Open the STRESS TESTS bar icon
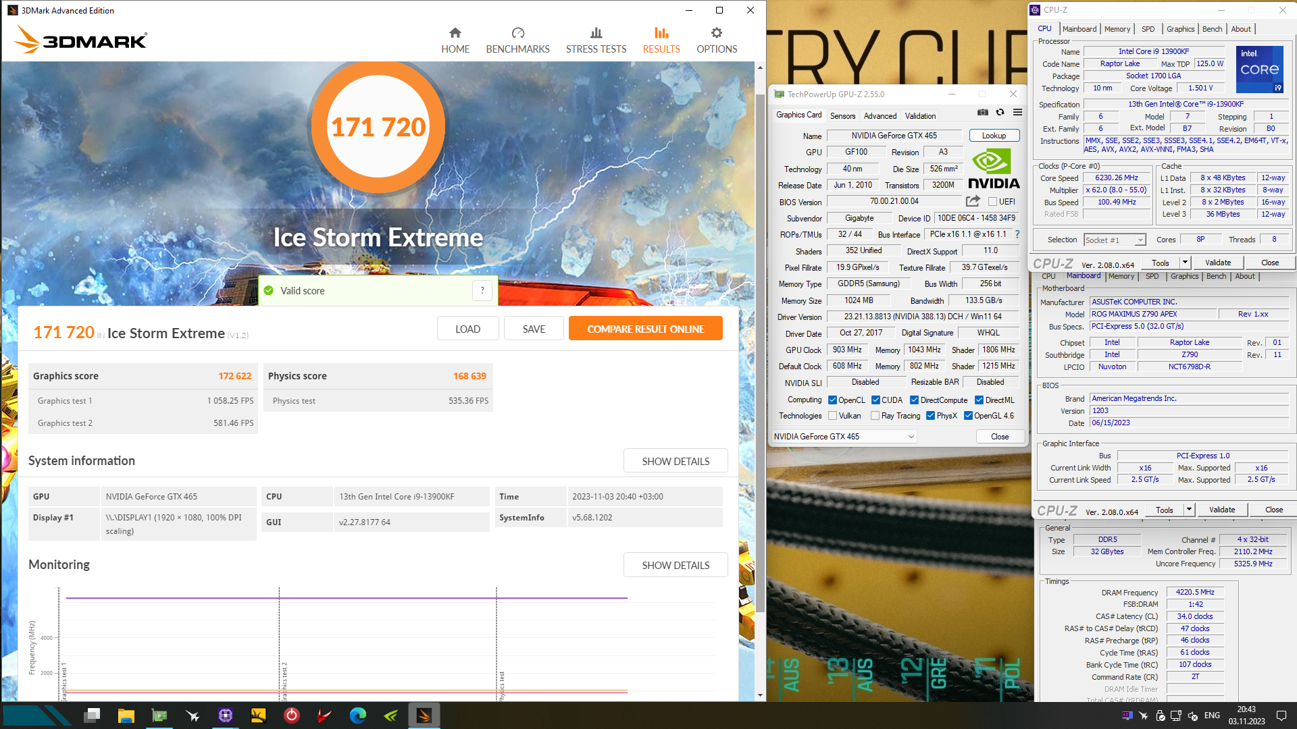1297x729 pixels. tap(596, 33)
